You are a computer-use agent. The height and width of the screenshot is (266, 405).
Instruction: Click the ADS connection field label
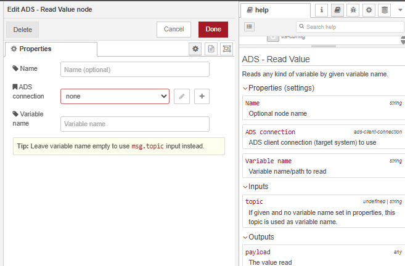click(x=28, y=91)
